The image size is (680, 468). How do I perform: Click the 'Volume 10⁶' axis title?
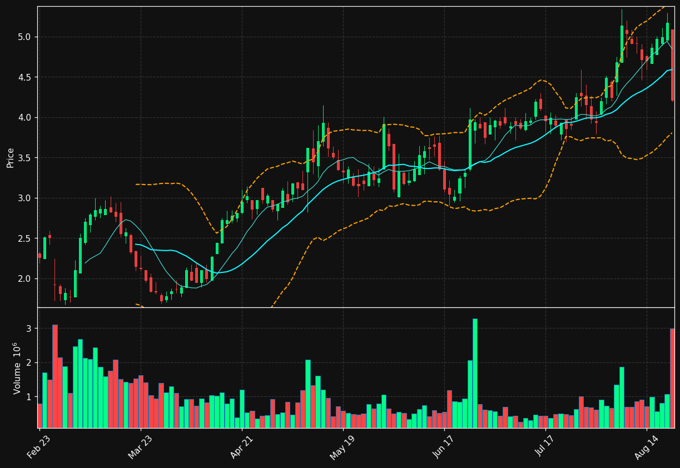click(x=17, y=368)
